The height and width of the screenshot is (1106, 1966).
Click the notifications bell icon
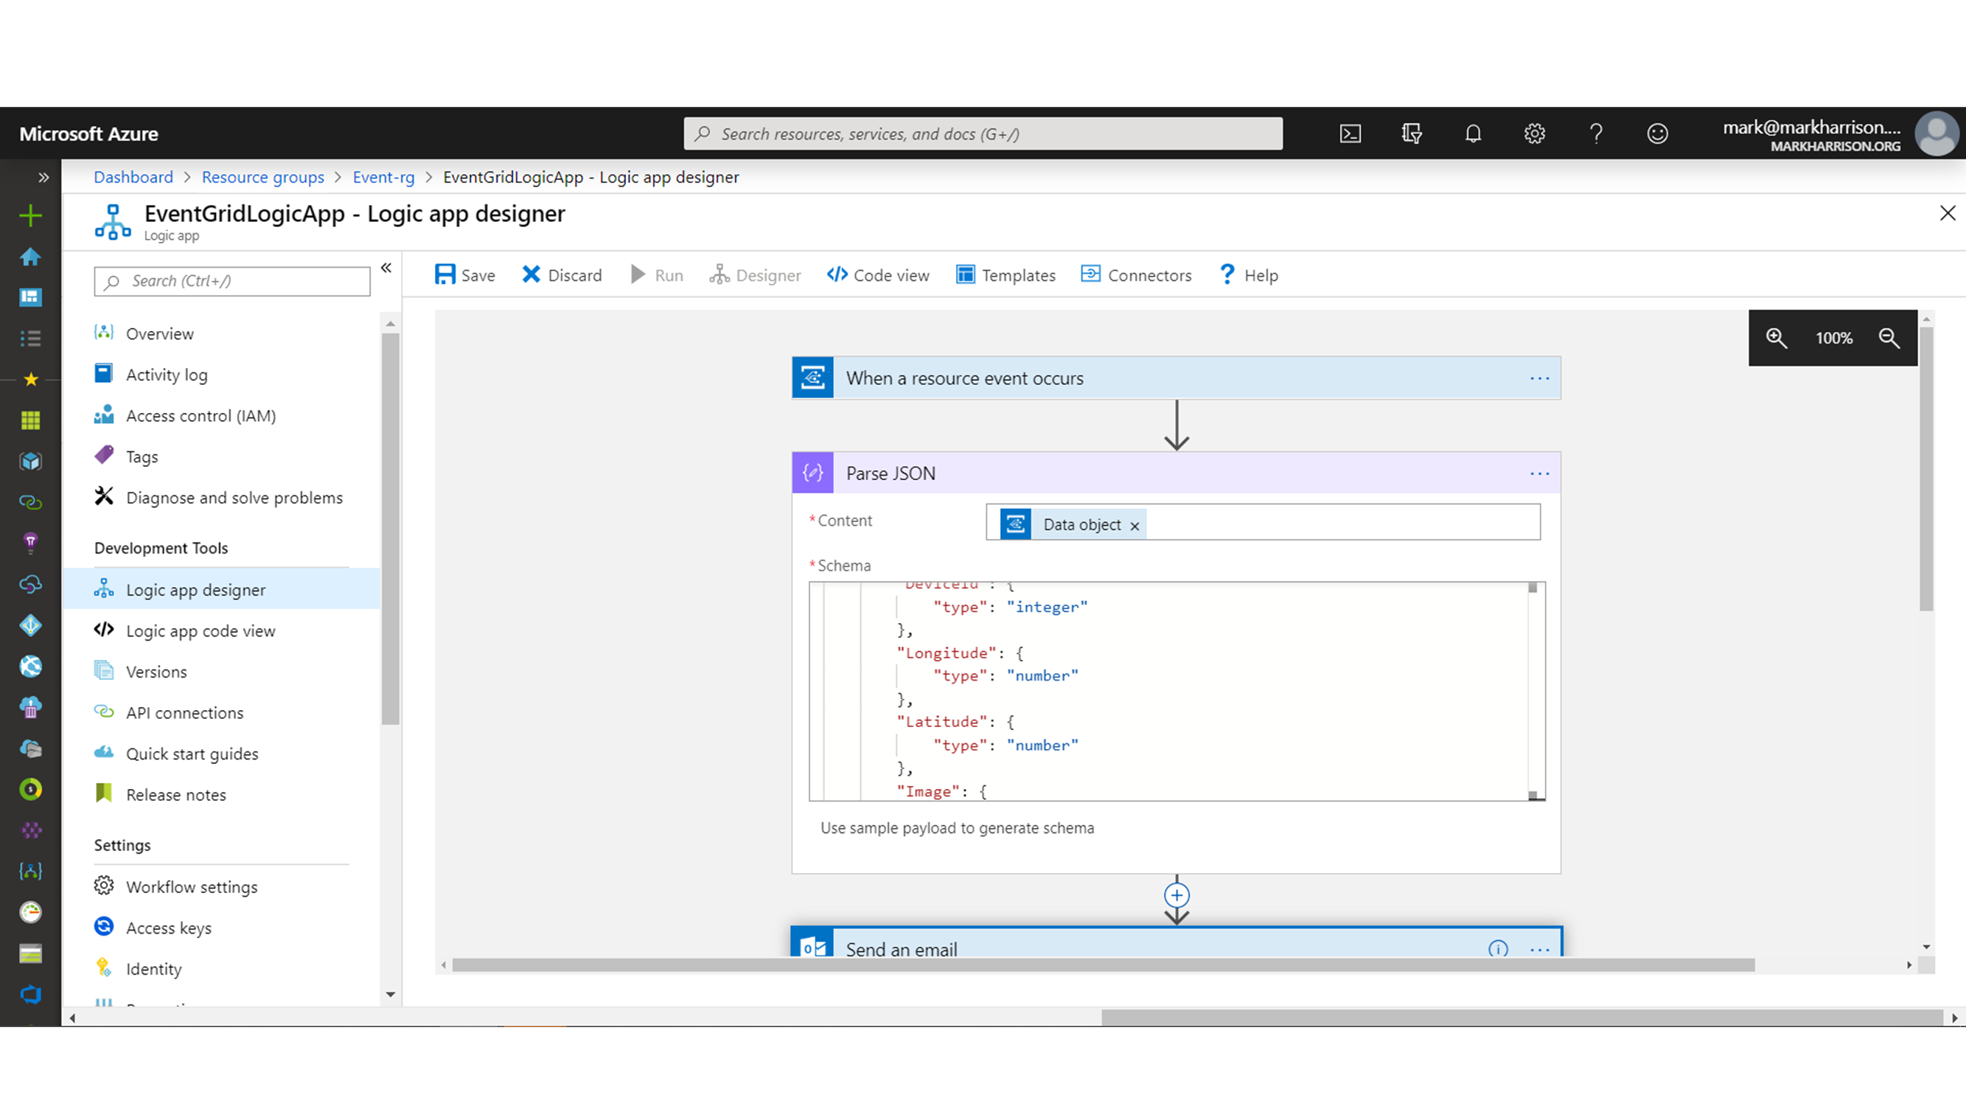pyautogui.click(x=1473, y=133)
